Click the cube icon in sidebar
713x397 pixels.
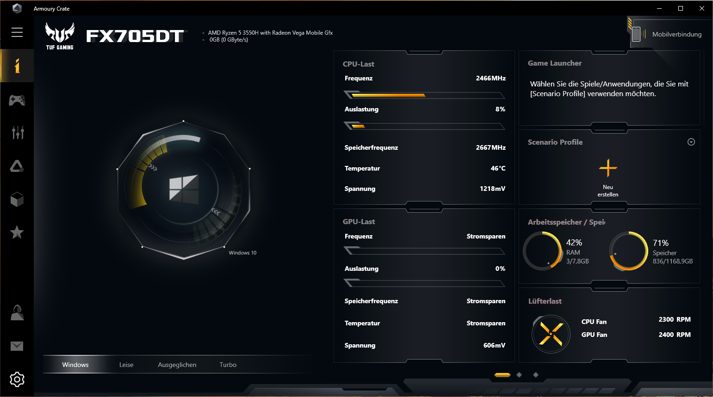pos(17,200)
